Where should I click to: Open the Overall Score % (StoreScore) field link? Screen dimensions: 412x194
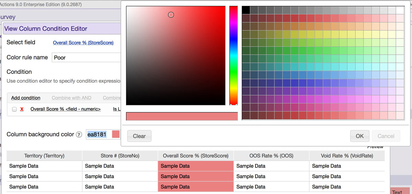(x=83, y=43)
